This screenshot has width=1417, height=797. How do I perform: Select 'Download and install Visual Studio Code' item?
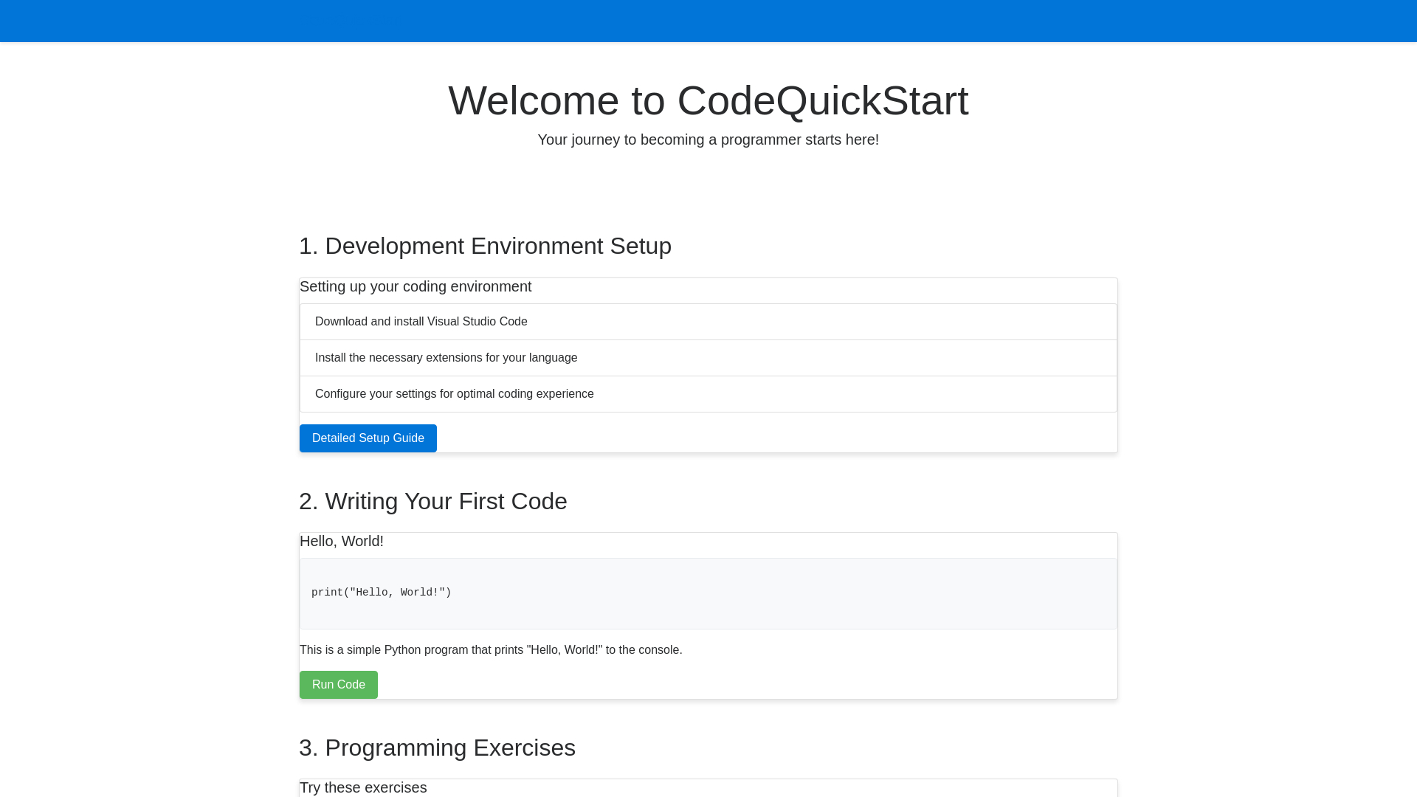coord(421,322)
